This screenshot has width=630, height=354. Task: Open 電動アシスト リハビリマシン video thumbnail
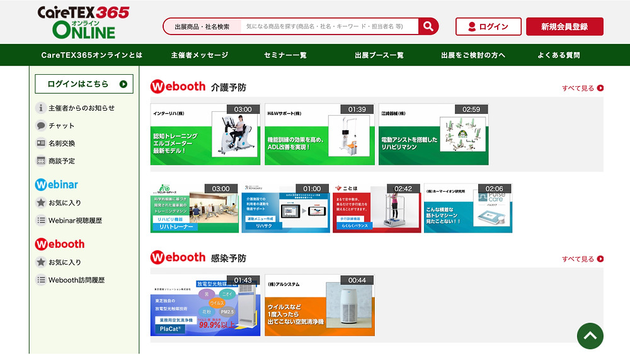coord(433,135)
